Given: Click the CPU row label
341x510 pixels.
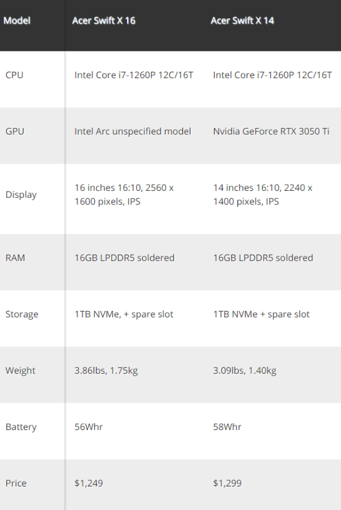Looking at the screenshot, I should (14, 75).
